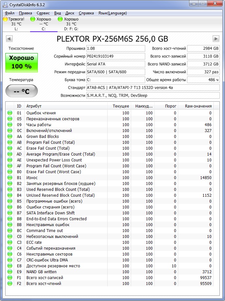Click status icon of Износ row
The image size is (225, 301).
10,177
